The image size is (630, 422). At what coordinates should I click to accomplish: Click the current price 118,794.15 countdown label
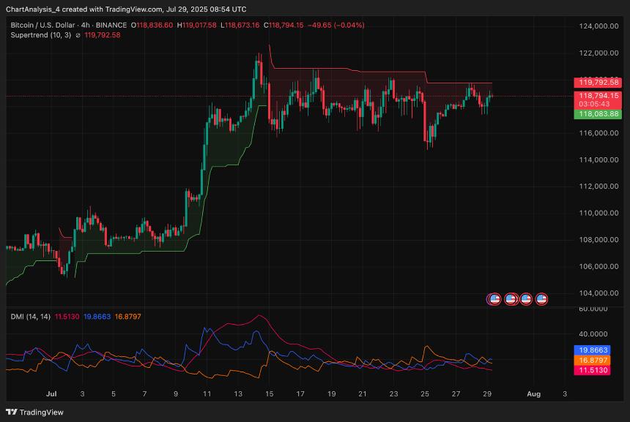point(599,99)
